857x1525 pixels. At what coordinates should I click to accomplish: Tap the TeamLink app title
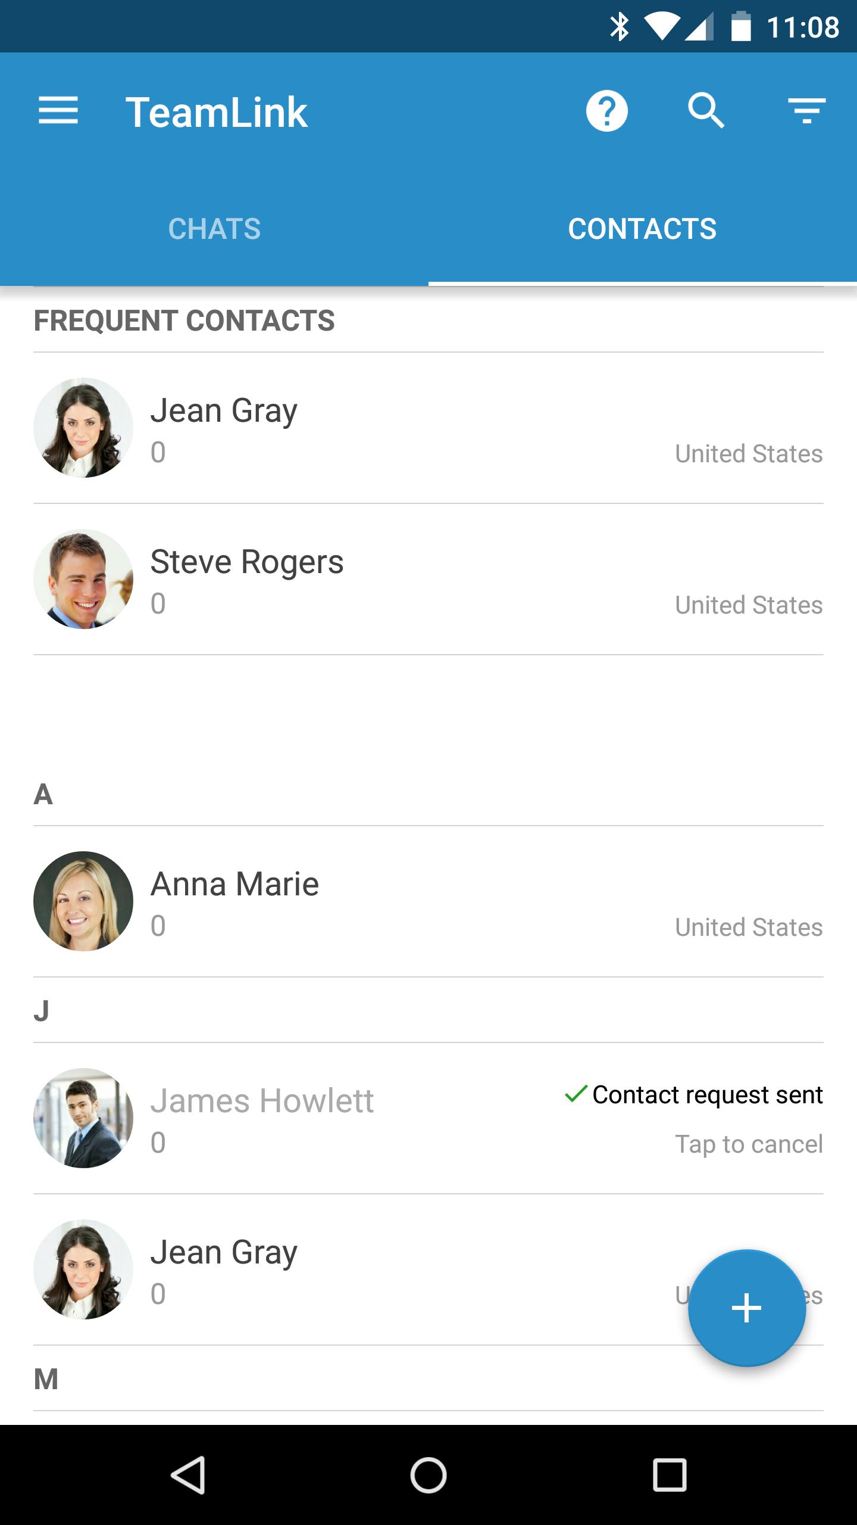(x=216, y=113)
